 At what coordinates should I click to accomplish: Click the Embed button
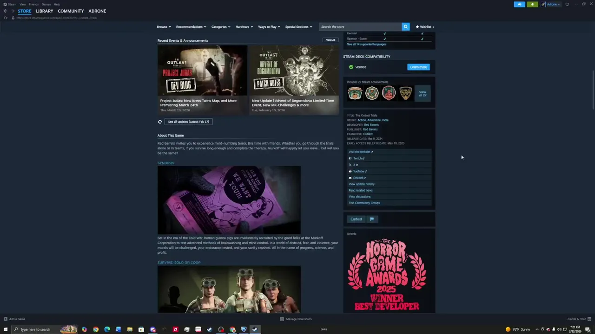[x=356, y=219]
